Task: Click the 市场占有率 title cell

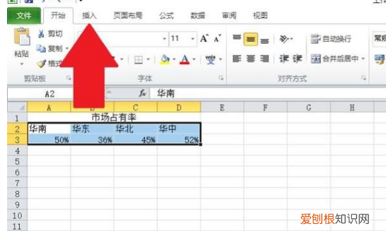Action: pos(114,117)
